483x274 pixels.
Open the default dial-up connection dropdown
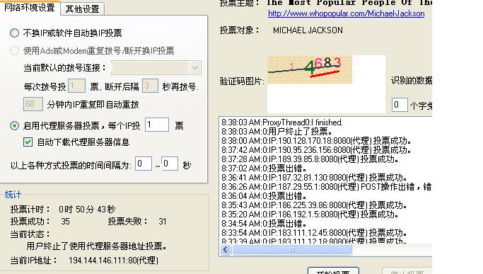click(194, 67)
